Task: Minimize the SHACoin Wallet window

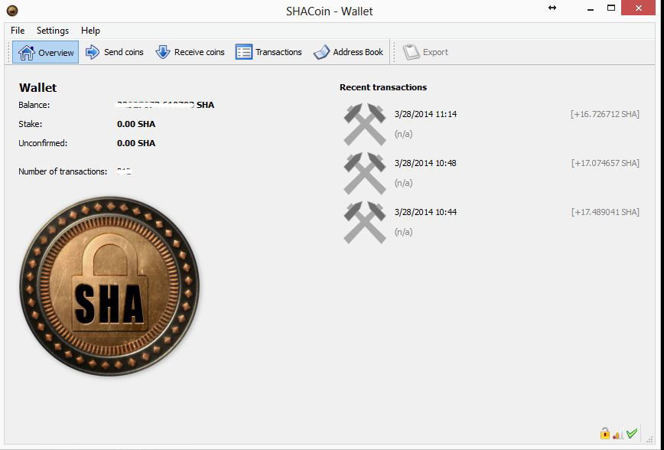Action: tap(591, 8)
